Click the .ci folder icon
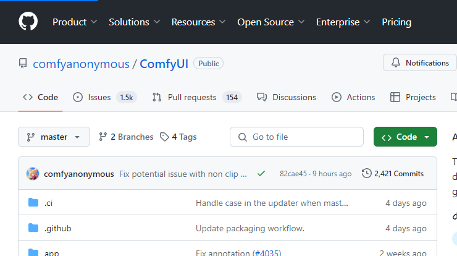457x256 pixels. pyautogui.click(x=33, y=202)
